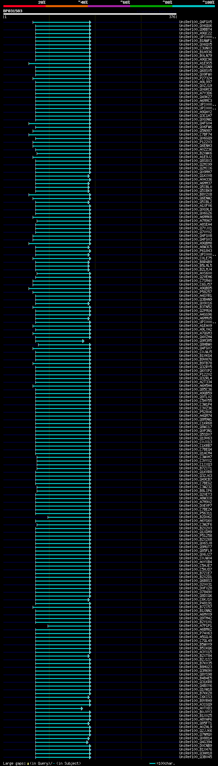The height and width of the screenshot is (766, 218).
Task: Select hit UniRef100_C3UNX3
Action: [x=196, y=48]
